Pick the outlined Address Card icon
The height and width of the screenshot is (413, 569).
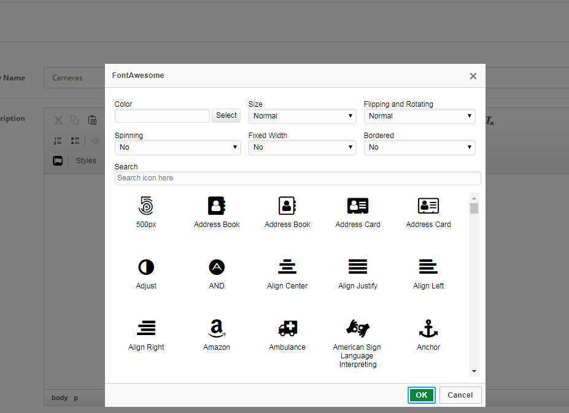(428, 206)
